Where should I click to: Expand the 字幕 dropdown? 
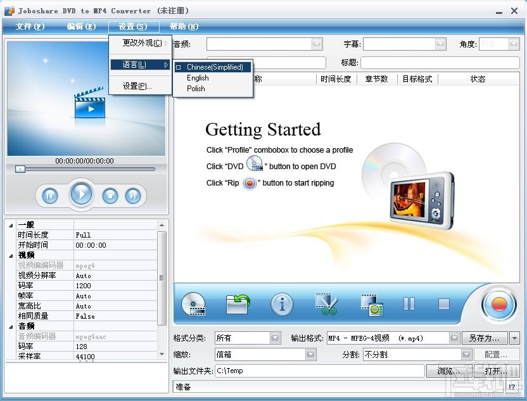440,44
